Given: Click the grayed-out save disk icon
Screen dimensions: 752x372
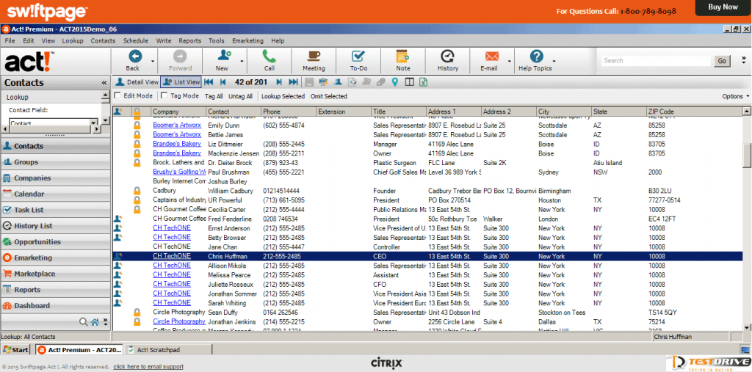Looking at the screenshot, I should click(309, 82).
